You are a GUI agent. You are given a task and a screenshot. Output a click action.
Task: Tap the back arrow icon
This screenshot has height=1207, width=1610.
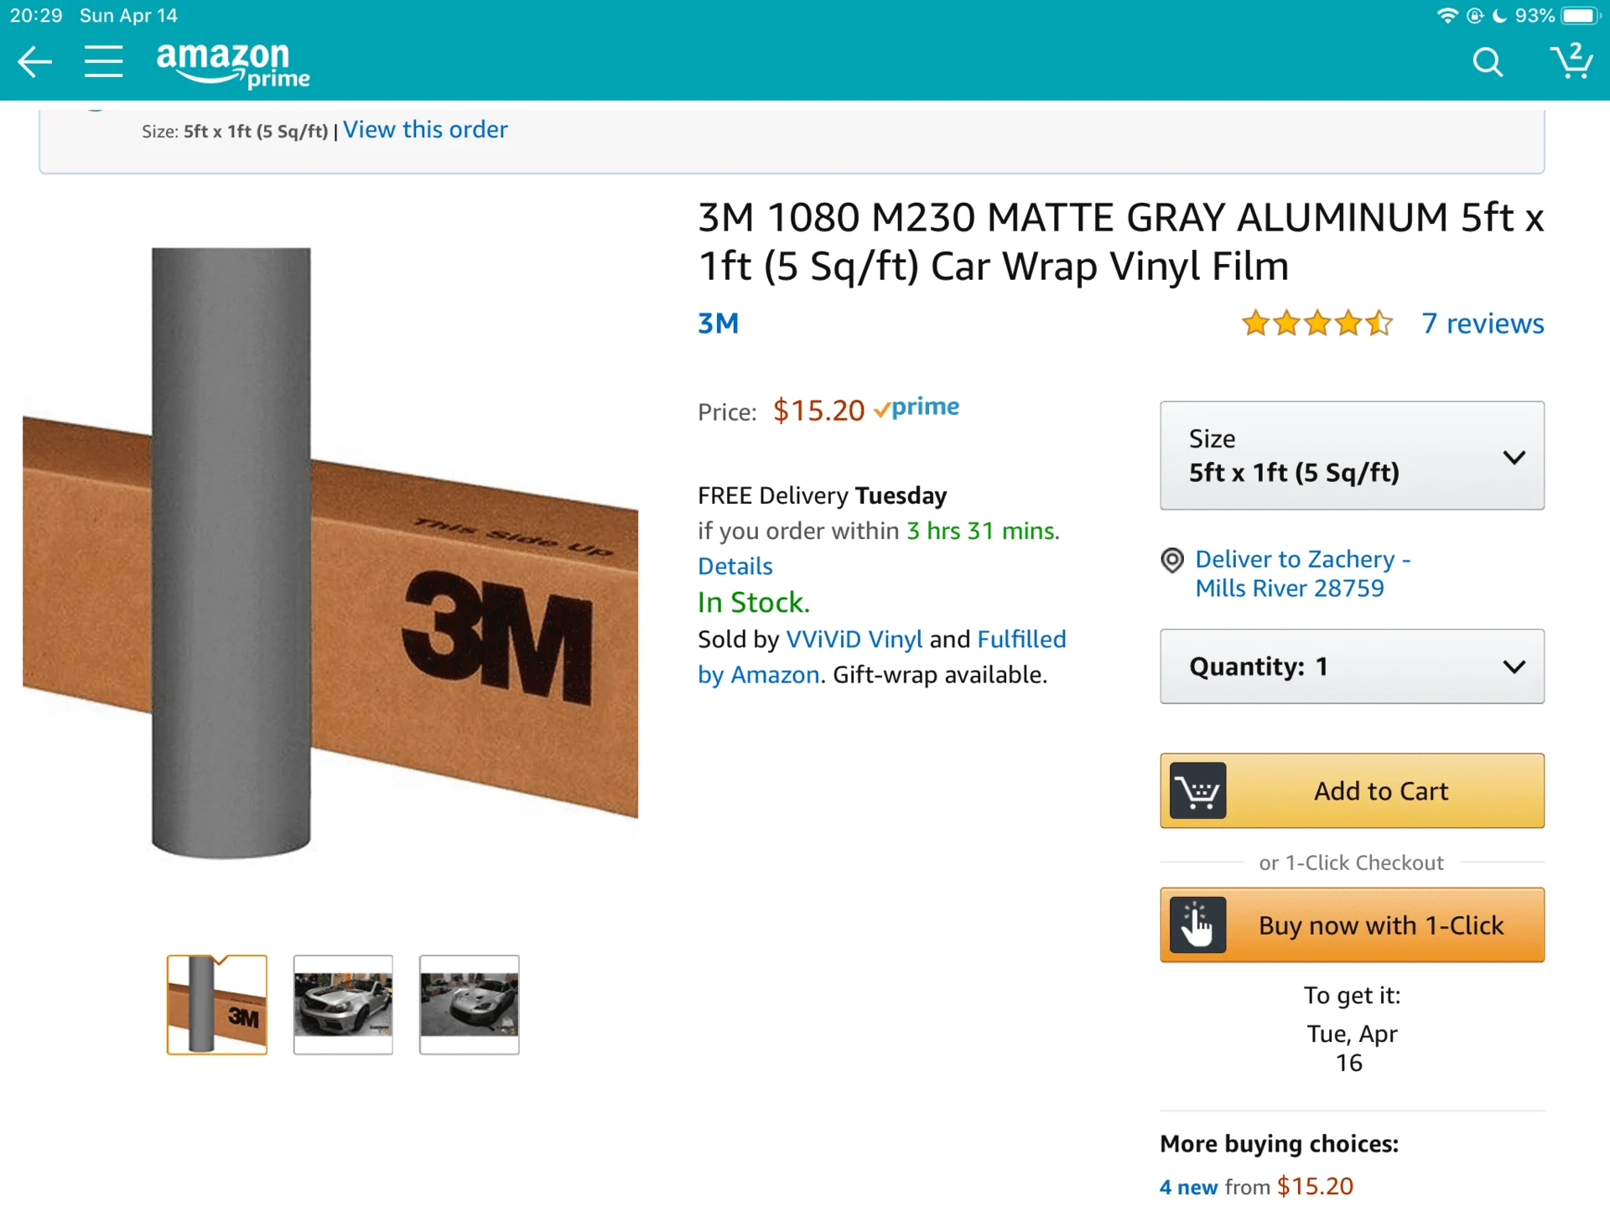(34, 62)
